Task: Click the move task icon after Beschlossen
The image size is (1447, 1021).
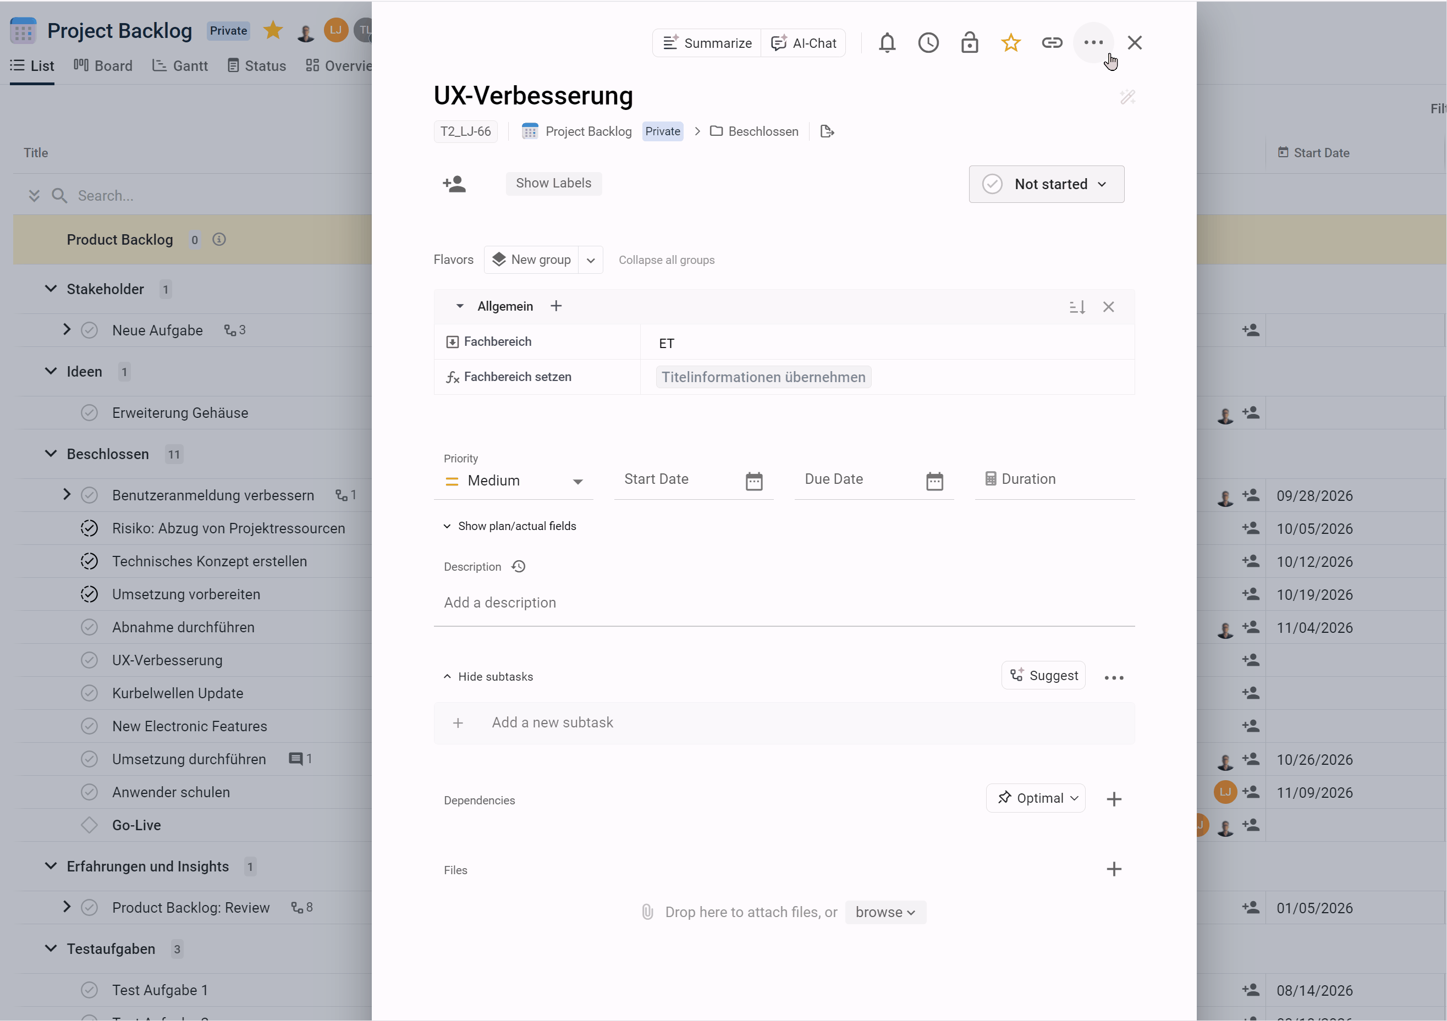Action: click(x=827, y=131)
